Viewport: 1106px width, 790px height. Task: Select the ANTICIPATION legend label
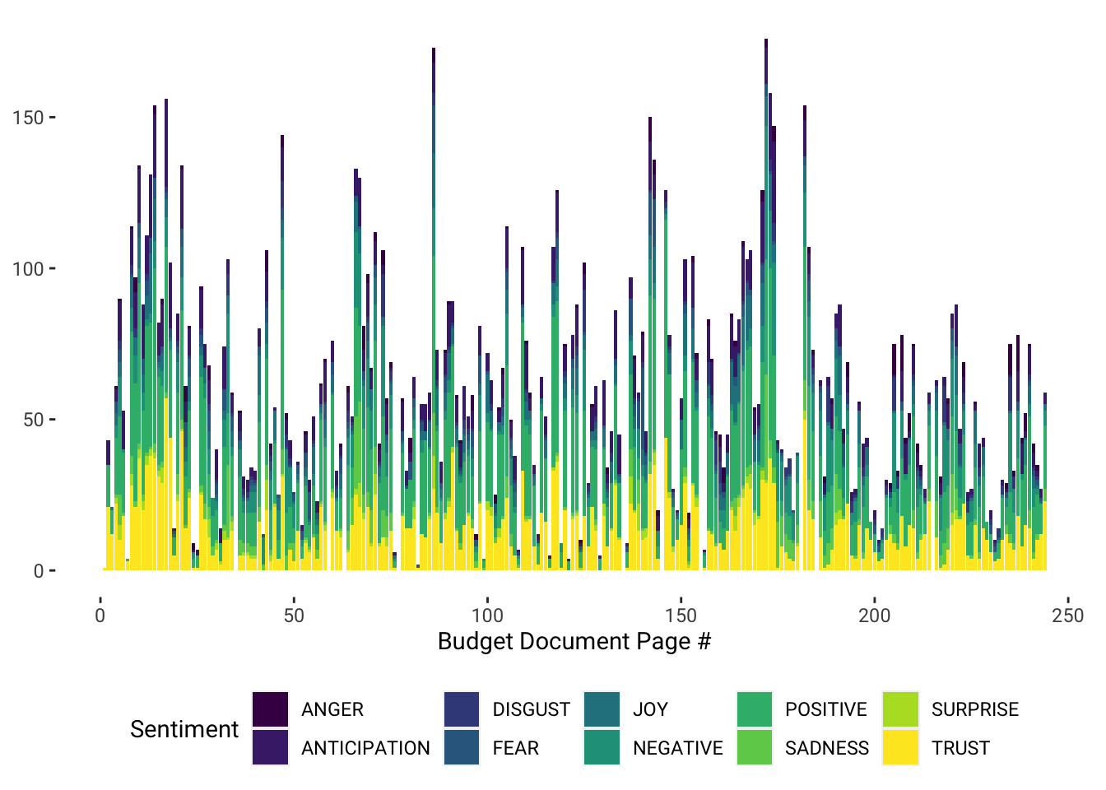pyautogui.click(x=365, y=748)
